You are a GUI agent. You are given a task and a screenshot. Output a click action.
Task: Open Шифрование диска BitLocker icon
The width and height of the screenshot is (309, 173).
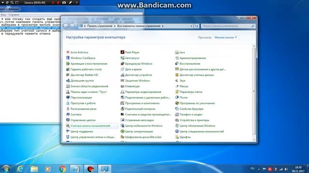[x=122, y=137]
